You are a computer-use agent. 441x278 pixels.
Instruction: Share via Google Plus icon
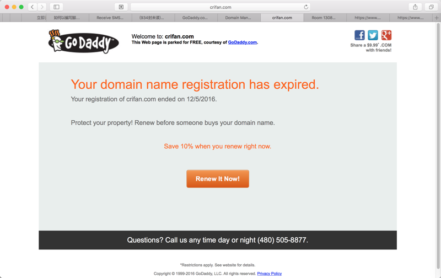click(386, 35)
